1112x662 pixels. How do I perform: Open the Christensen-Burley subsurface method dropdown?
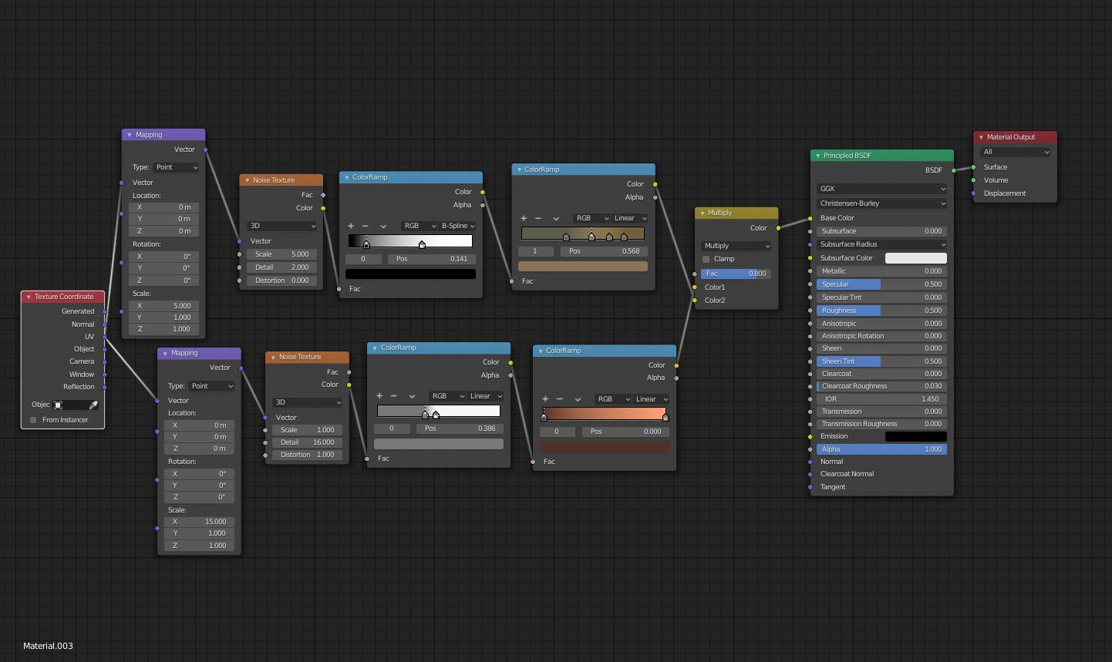tap(881, 203)
